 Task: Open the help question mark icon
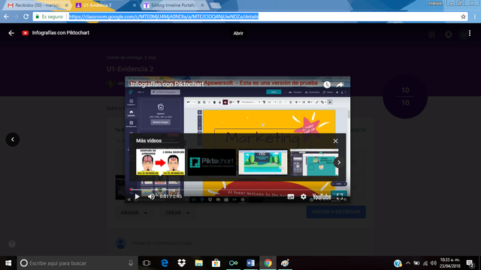(x=12, y=244)
